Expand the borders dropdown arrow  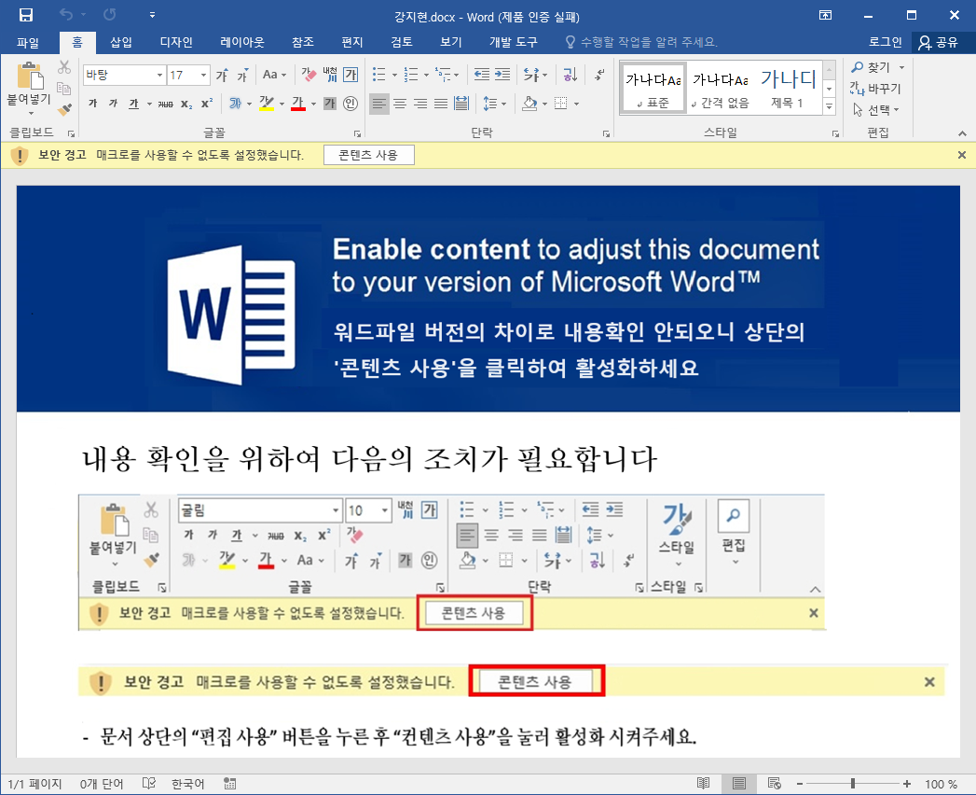pyautogui.click(x=576, y=105)
